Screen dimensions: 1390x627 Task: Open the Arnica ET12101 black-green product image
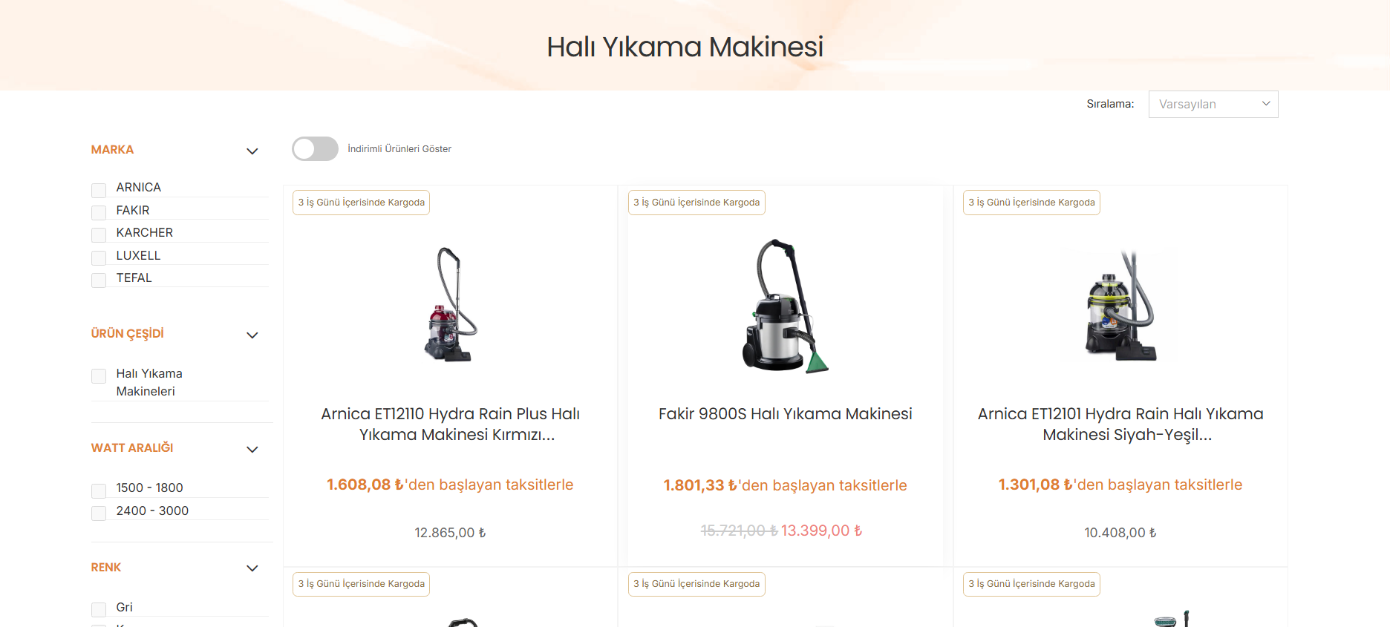pyautogui.click(x=1120, y=305)
